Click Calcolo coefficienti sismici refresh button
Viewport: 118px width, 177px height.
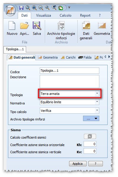(x=90, y=137)
